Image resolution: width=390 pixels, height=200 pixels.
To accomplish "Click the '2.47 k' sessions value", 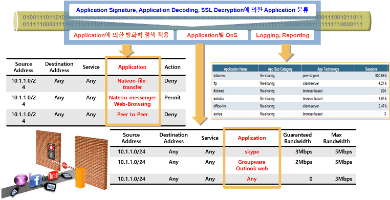I will point(382,106).
